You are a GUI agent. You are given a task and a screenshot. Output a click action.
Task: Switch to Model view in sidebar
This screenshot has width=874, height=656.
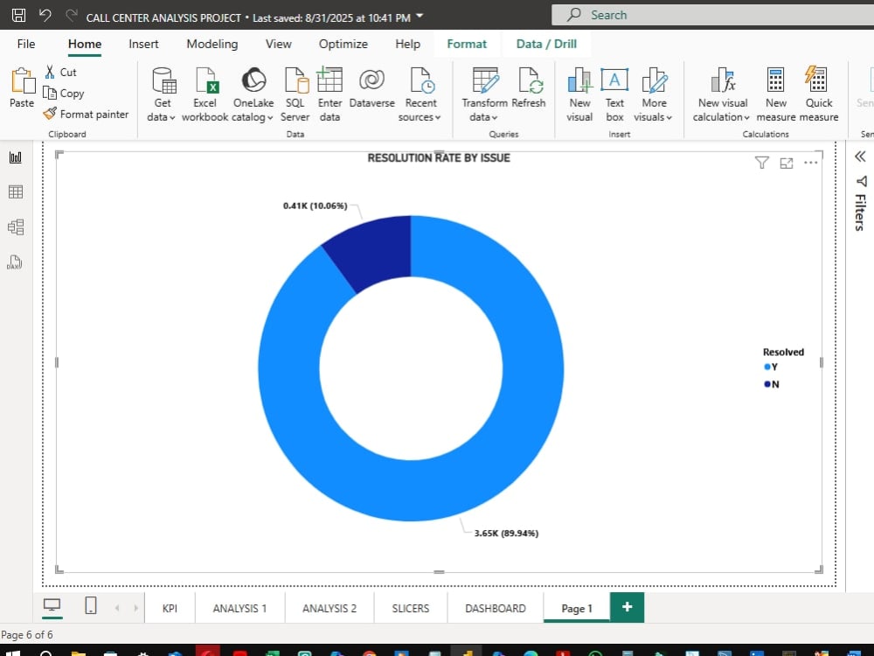16,227
